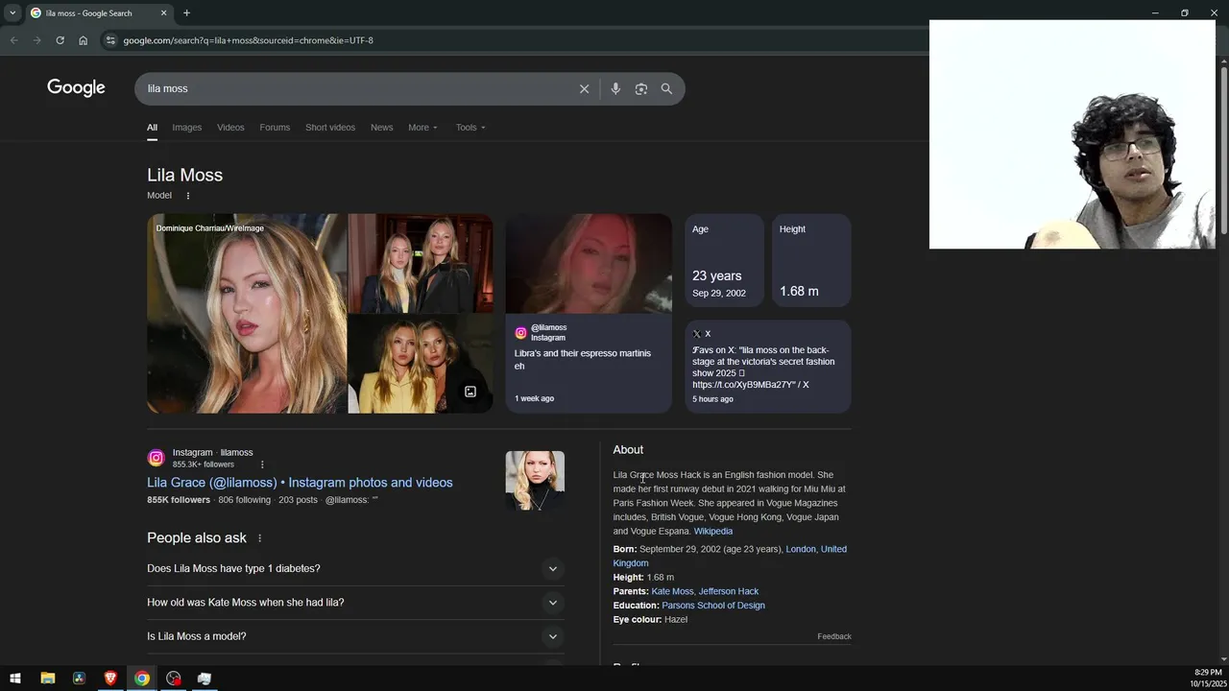This screenshot has height=691, width=1229.
Task: Click the address bar URL
Action: pos(248,40)
